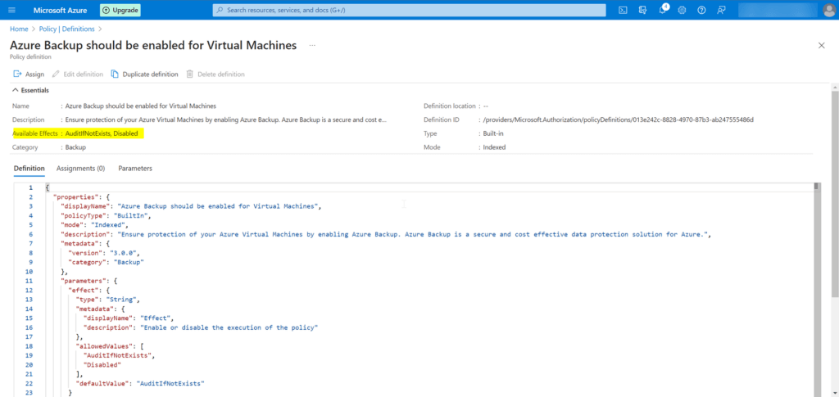This screenshot has height=397, width=839.
Task: Click the Delete definition toolbar button
Action: coord(215,74)
